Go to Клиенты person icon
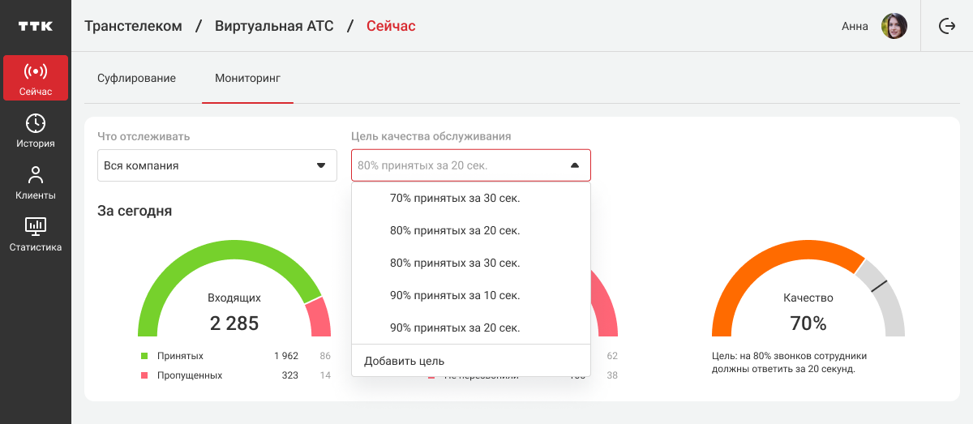Screen dimensions: 973x424 [x=36, y=175]
